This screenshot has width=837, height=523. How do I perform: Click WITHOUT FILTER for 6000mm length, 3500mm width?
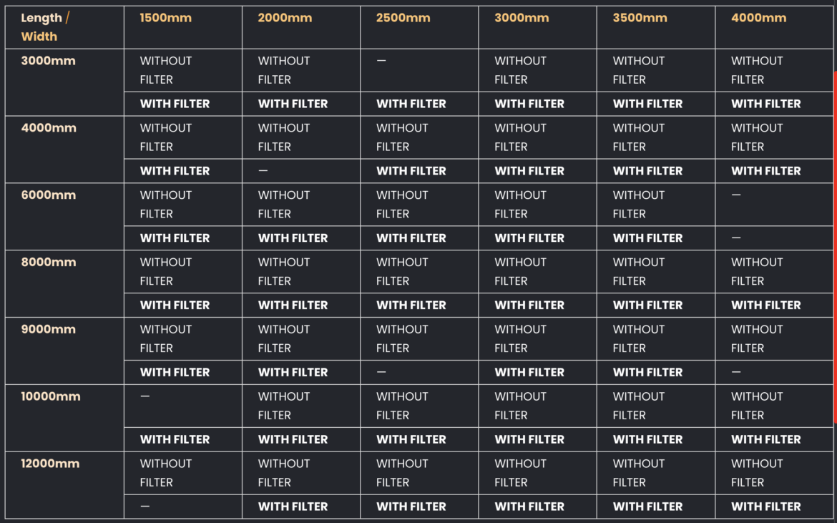(639, 205)
